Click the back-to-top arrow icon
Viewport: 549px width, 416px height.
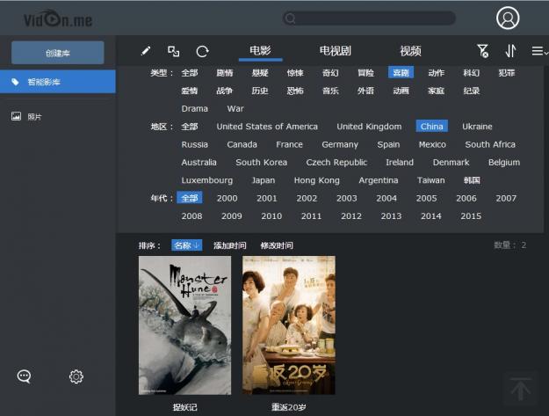click(520, 389)
